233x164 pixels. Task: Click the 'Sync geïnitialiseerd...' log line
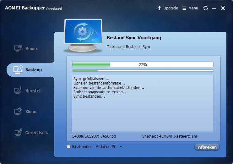(91, 79)
